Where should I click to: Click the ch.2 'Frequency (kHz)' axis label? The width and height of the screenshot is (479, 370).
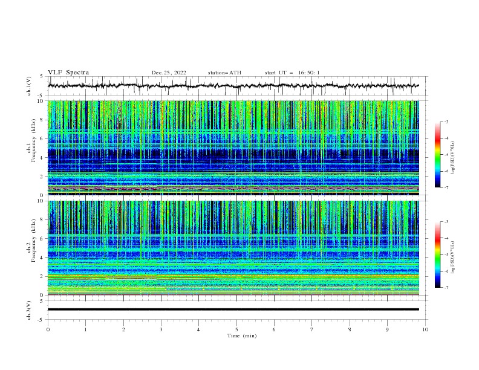[x=34, y=241]
